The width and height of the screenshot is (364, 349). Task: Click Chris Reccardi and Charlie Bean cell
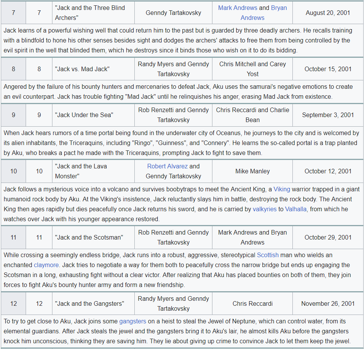coord(252,115)
